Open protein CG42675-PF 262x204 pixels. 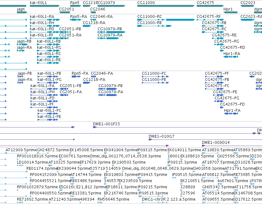tap(217, 73)
